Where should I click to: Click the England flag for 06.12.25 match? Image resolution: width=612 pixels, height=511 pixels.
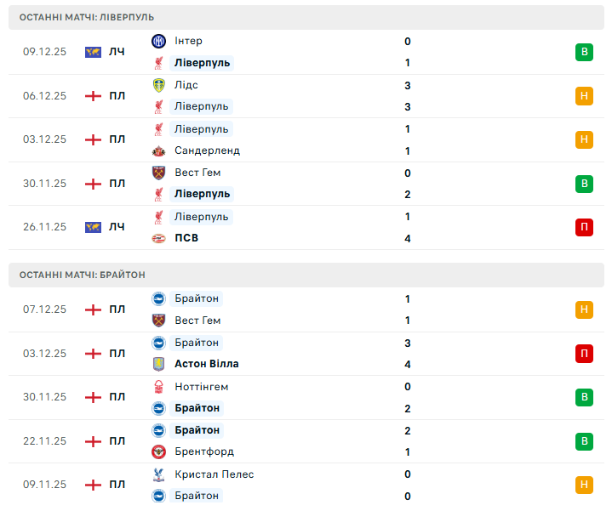94,96
